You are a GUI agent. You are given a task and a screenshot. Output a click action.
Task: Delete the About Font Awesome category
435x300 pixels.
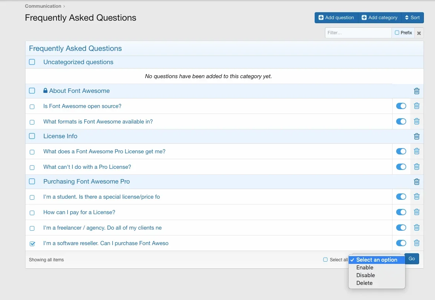pyautogui.click(x=417, y=91)
